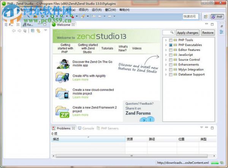Toggle Link with Editor in the PHP Explorer
Screen dimensions: 228x168
(x=38, y=31)
